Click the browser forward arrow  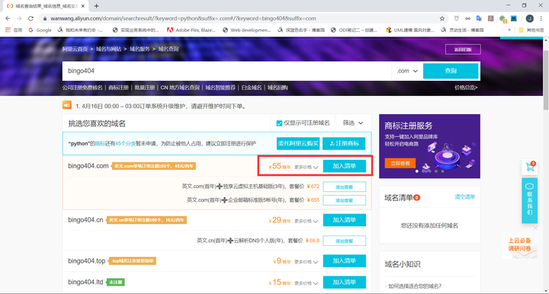19,18
